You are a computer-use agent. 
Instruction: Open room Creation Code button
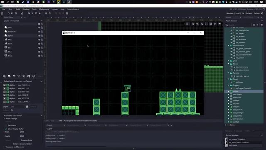(27, 140)
